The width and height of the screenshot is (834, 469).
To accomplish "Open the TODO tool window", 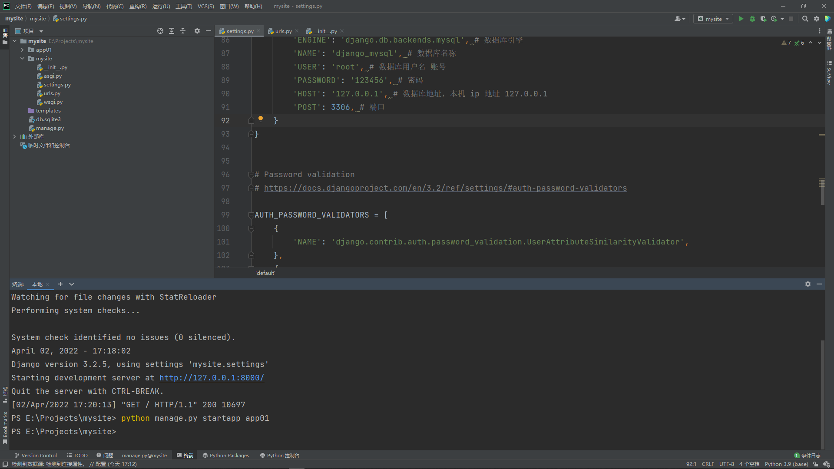I will pos(77,456).
